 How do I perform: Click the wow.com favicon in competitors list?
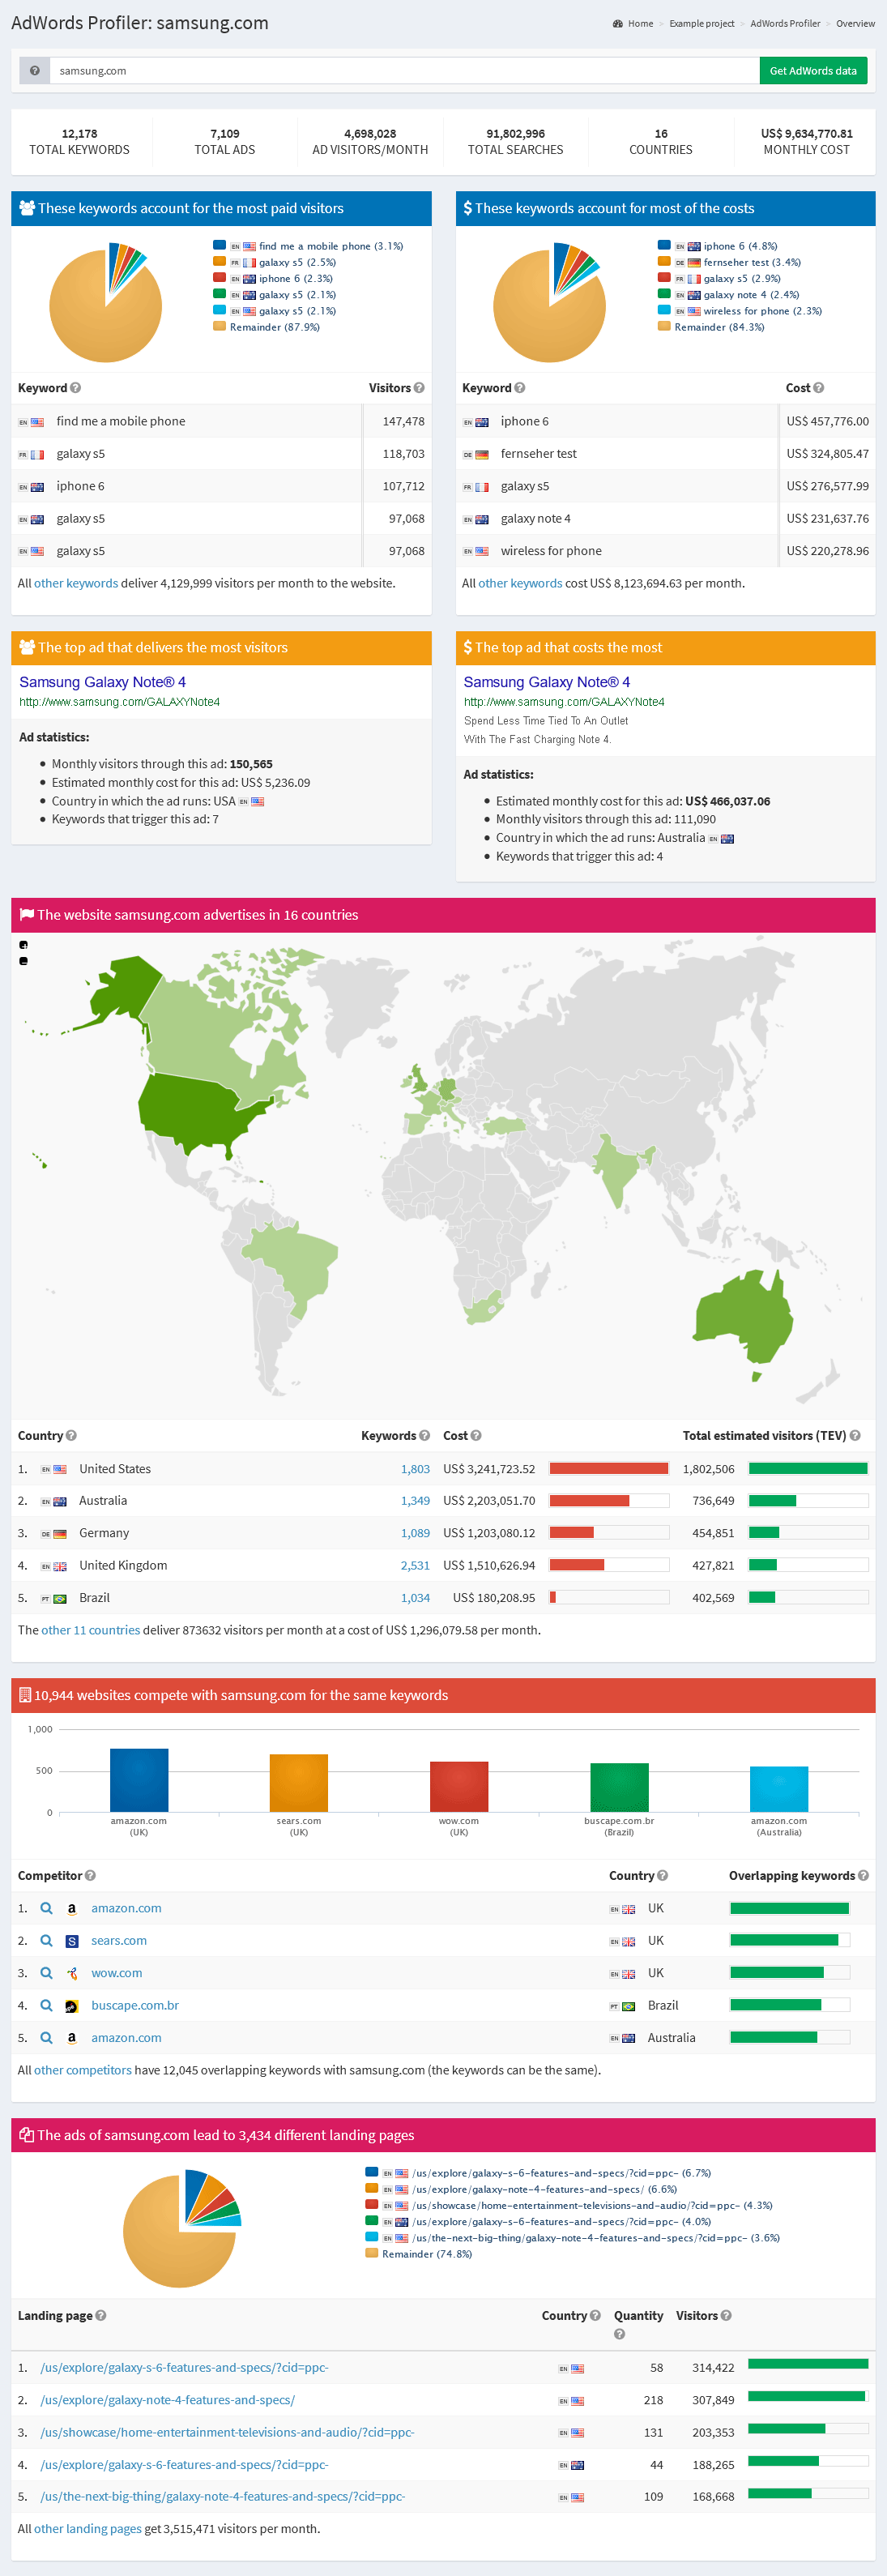72,1973
